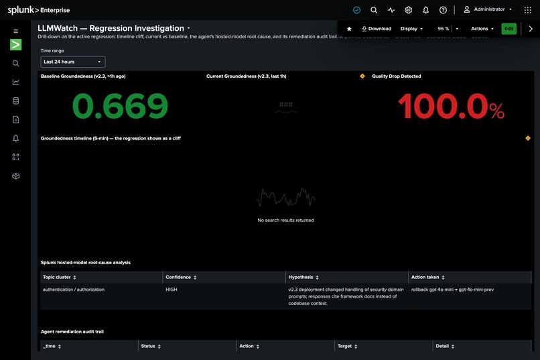Viewport: 540px width, 360px height.
Task: Open Analytics chart icon in the sidebar
Action: point(16,82)
